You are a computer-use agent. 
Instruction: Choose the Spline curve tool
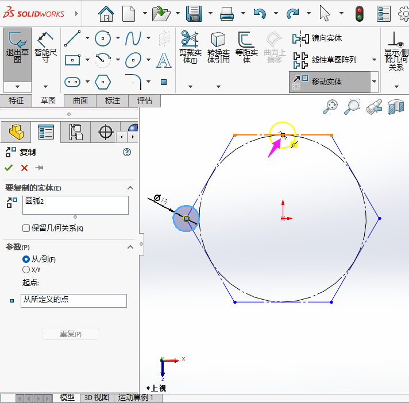point(133,38)
